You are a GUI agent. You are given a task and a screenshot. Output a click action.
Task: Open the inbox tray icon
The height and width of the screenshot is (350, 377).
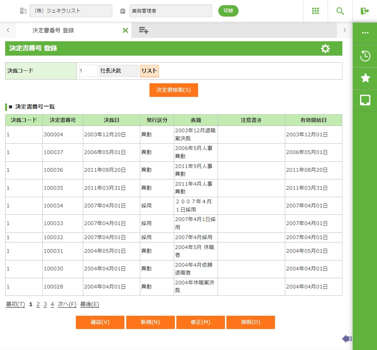tap(365, 100)
